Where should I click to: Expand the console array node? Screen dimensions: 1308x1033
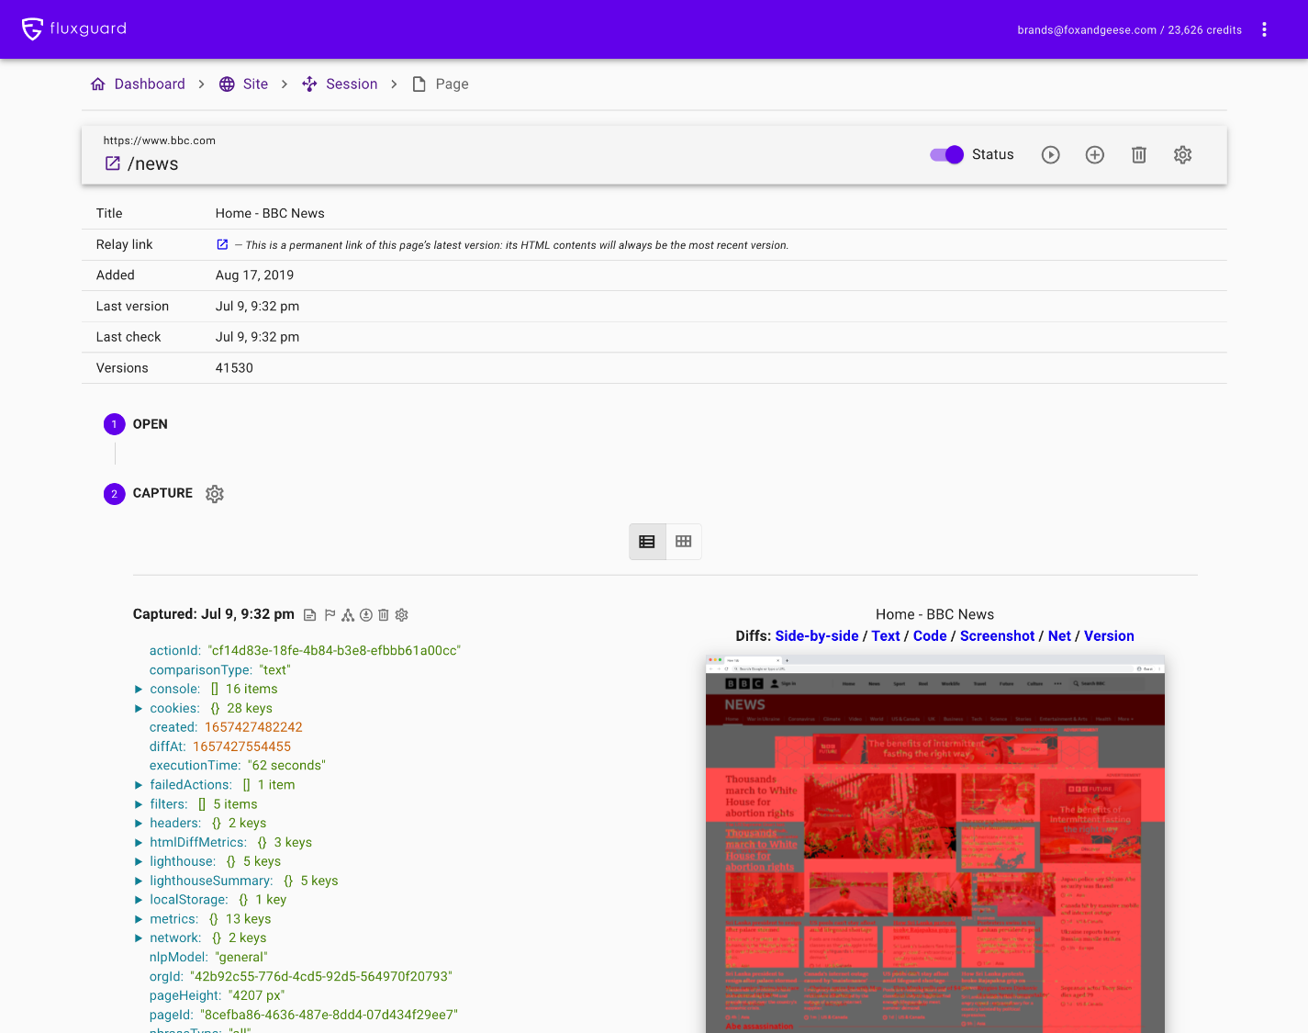pos(139,689)
